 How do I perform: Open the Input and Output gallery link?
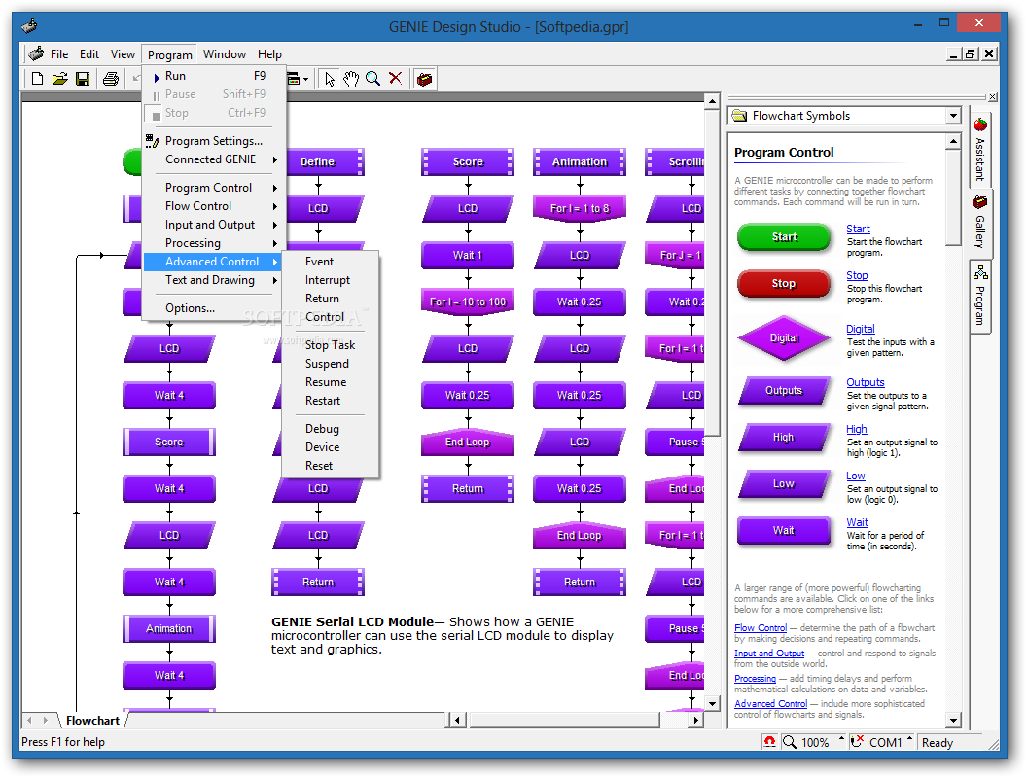(x=769, y=653)
